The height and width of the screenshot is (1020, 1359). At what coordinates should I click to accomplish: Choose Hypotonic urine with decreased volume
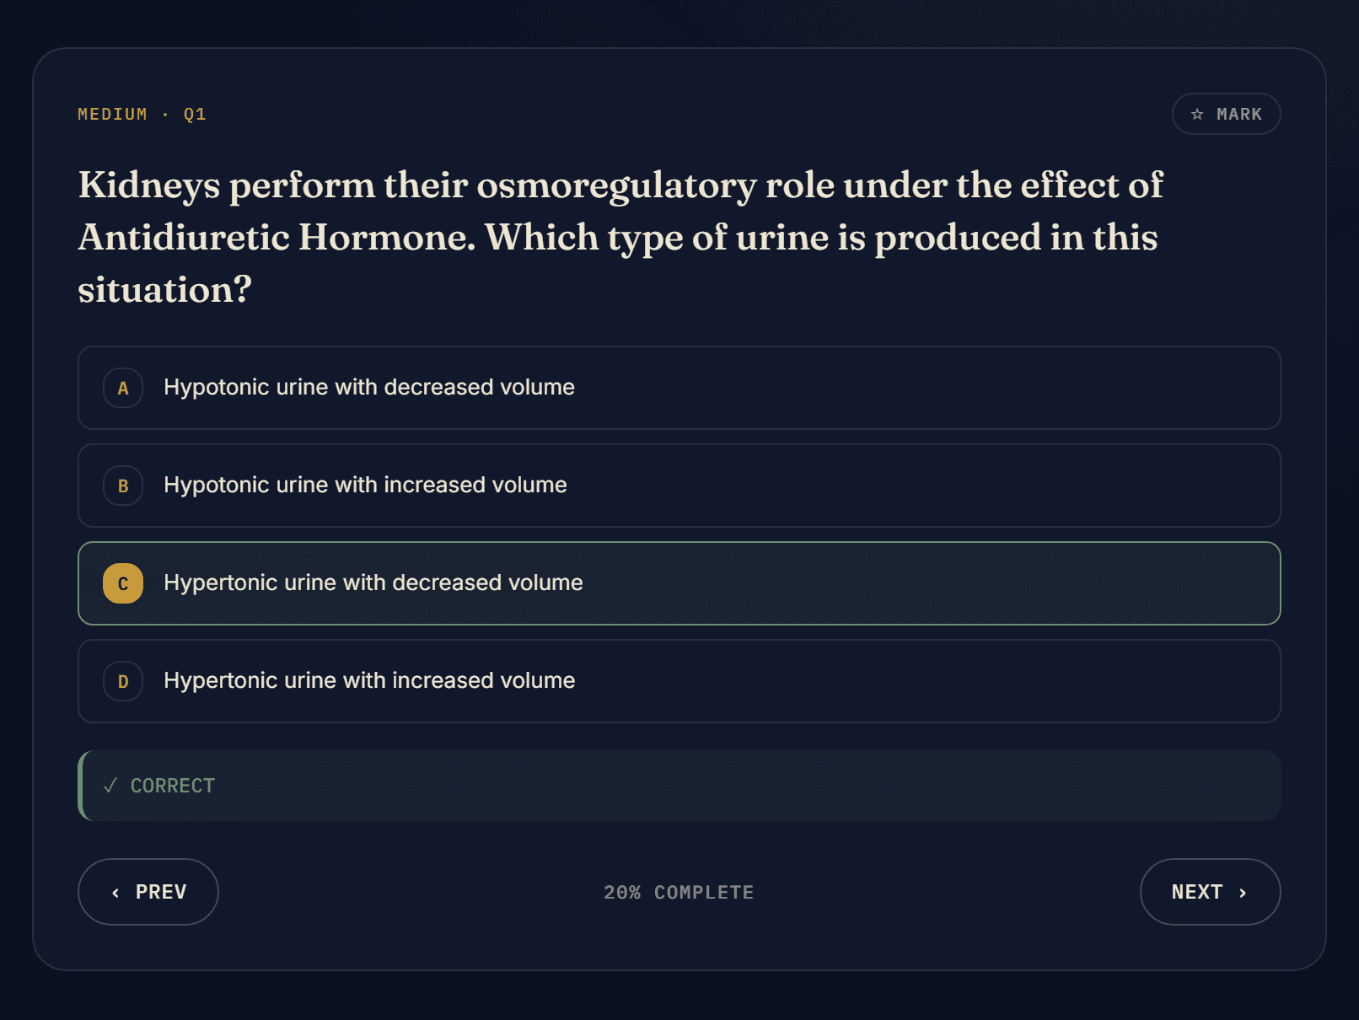[679, 388]
